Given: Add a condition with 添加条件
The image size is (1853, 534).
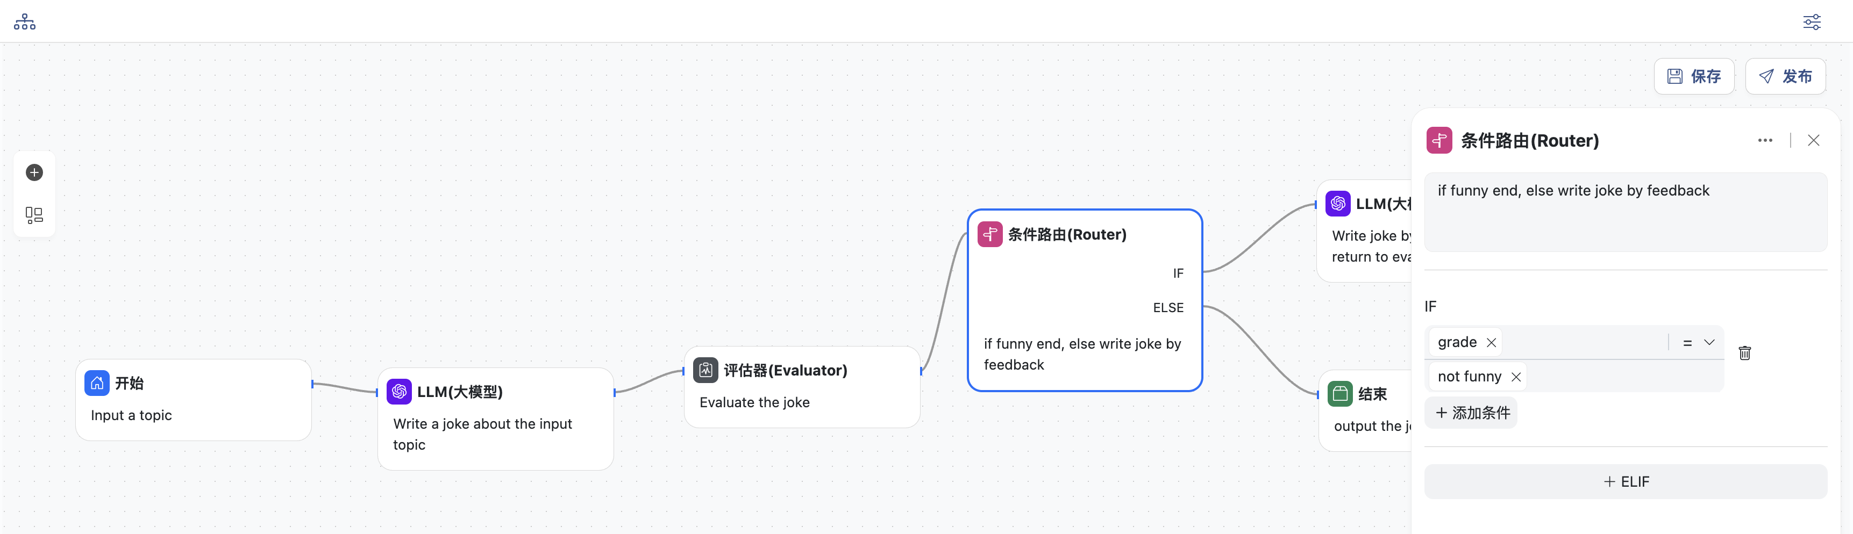Looking at the screenshot, I should (x=1472, y=413).
